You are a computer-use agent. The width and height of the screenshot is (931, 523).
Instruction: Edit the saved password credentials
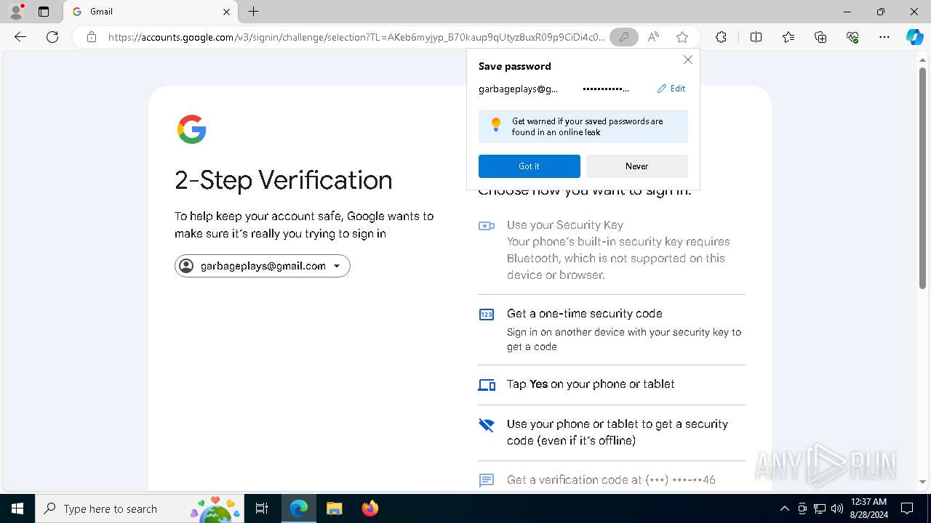pos(671,89)
